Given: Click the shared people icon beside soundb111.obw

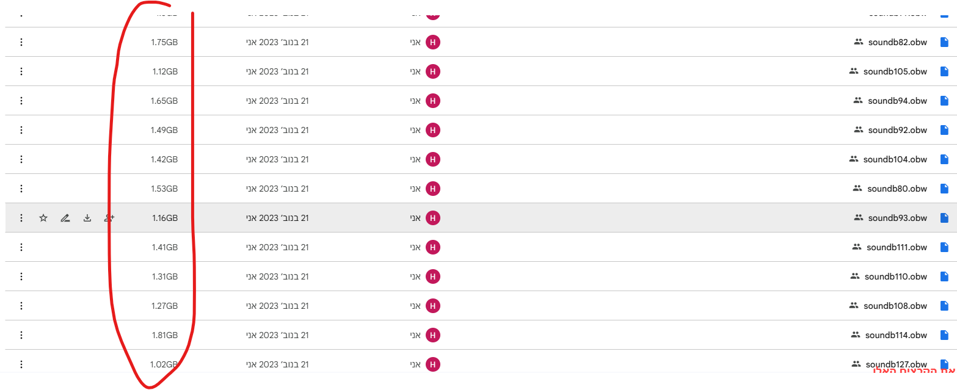Looking at the screenshot, I should tap(856, 247).
